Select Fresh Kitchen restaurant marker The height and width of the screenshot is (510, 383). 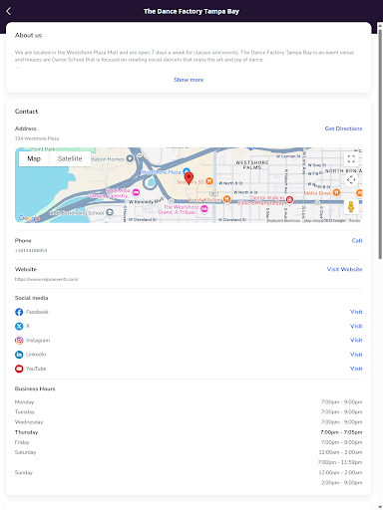226,199
